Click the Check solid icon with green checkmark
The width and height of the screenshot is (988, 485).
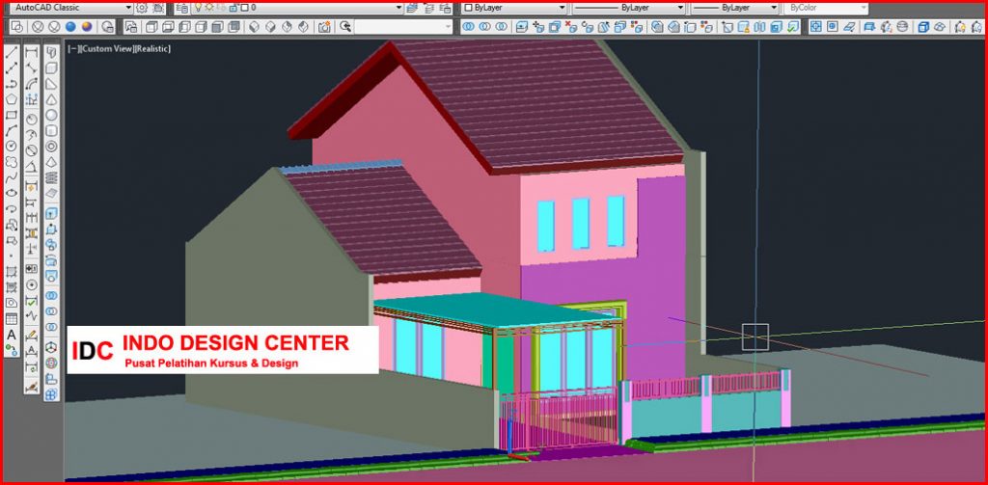[x=793, y=26]
